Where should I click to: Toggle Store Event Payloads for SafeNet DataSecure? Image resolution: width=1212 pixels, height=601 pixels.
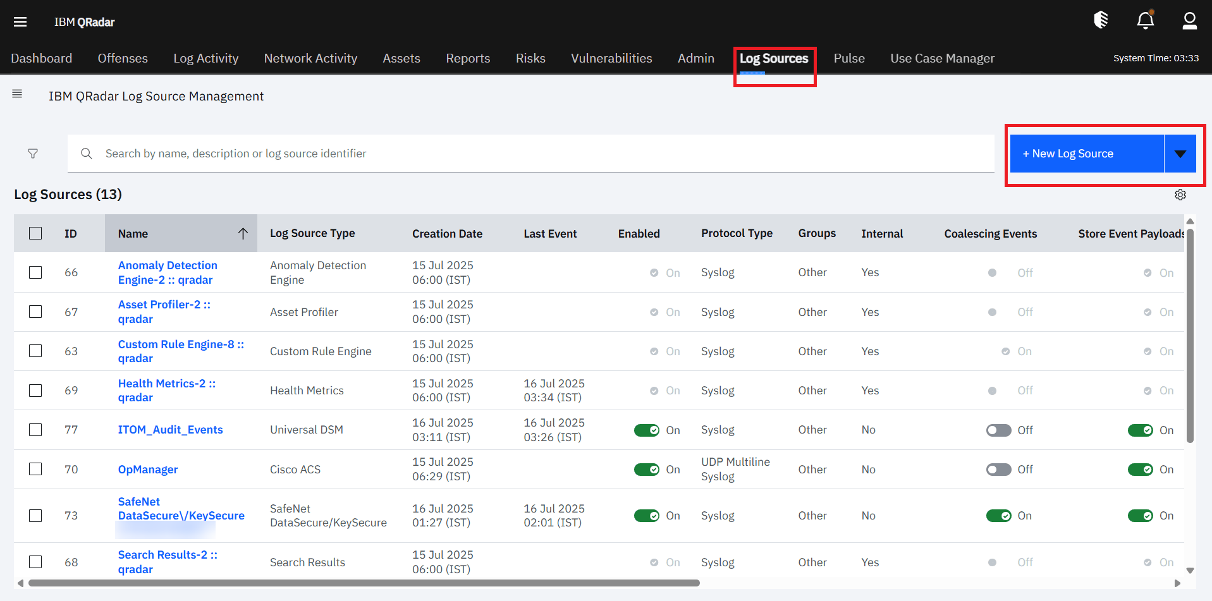tap(1141, 516)
